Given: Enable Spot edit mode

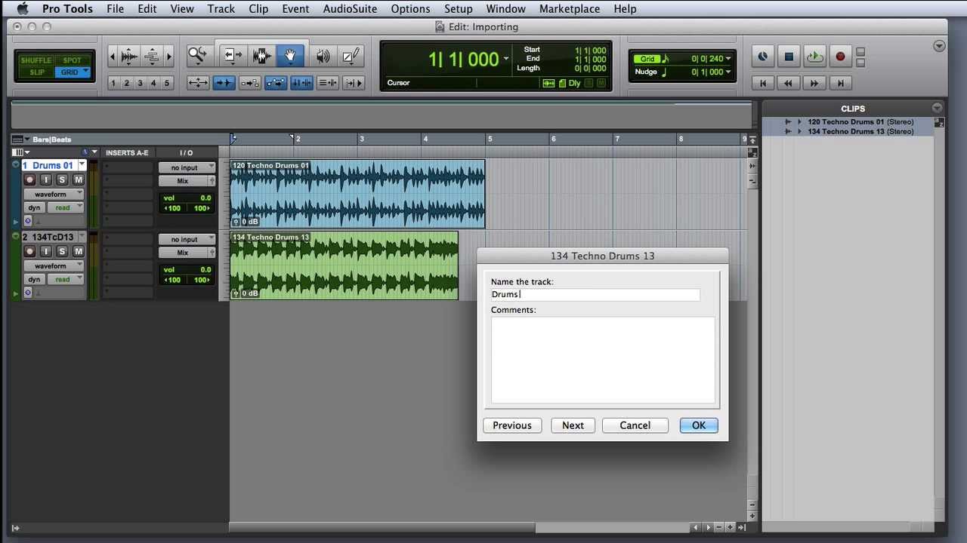Looking at the screenshot, I should (72, 60).
